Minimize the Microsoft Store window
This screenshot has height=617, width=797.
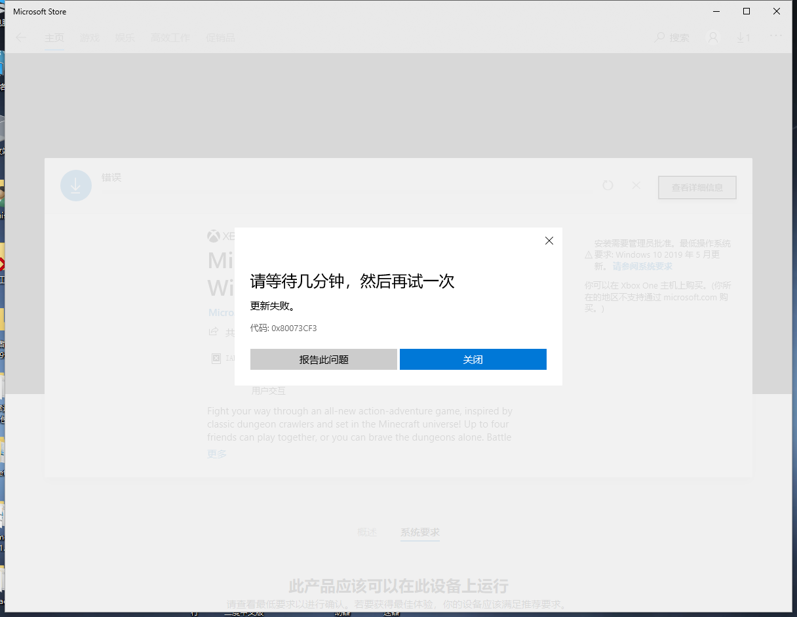(x=716, y=11)
